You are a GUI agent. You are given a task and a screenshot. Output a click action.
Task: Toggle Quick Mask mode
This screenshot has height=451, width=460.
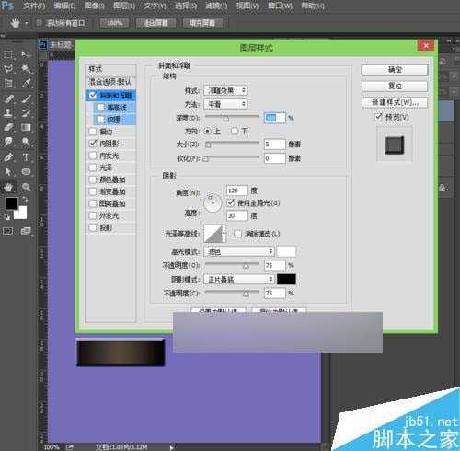click(x=8, y=231)
